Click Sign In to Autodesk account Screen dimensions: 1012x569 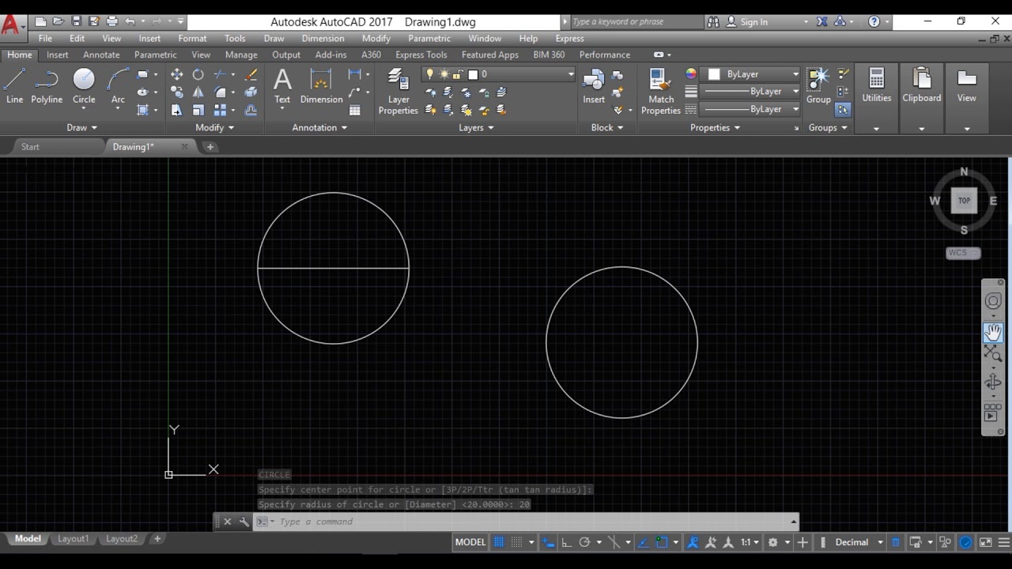(x=753, y=22)
